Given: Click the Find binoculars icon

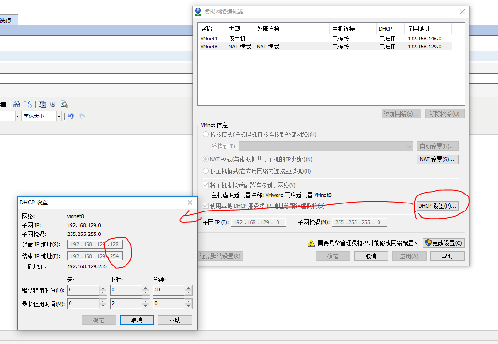Looking at the screenshot, I should 17,104.
